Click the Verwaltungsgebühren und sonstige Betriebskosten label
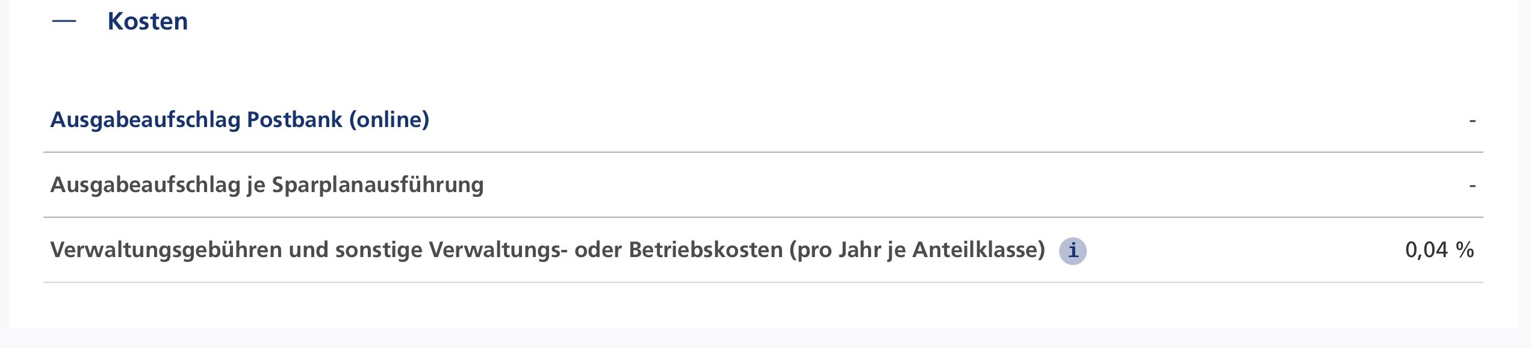1531x348 pixels. point(547,250)
